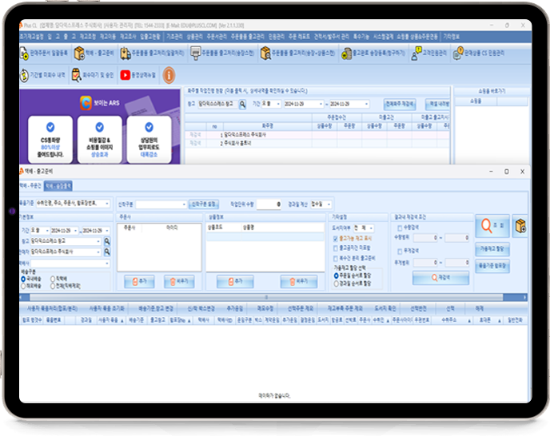
Task: Click magnifier beside 창고 field in 출고준비 window
Action: [107, 241]
